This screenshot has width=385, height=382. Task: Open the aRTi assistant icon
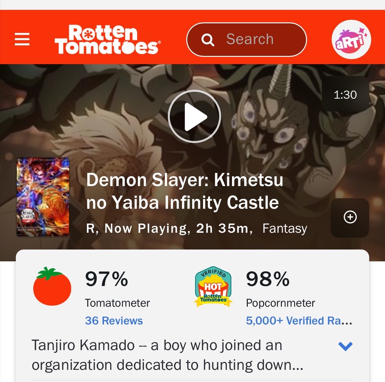351,39
